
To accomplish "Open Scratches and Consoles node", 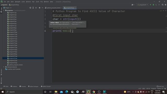I will point(13,69).
